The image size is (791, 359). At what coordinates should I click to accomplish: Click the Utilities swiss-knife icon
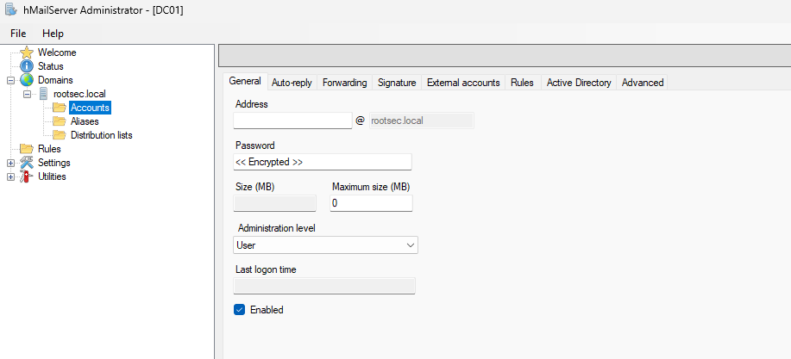(x=27, y=176)
